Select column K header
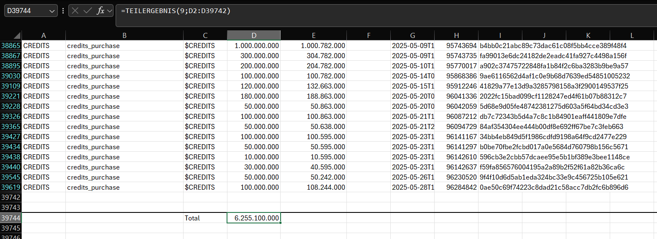Viewport: 657px width, 239px height. coord(588,35)
